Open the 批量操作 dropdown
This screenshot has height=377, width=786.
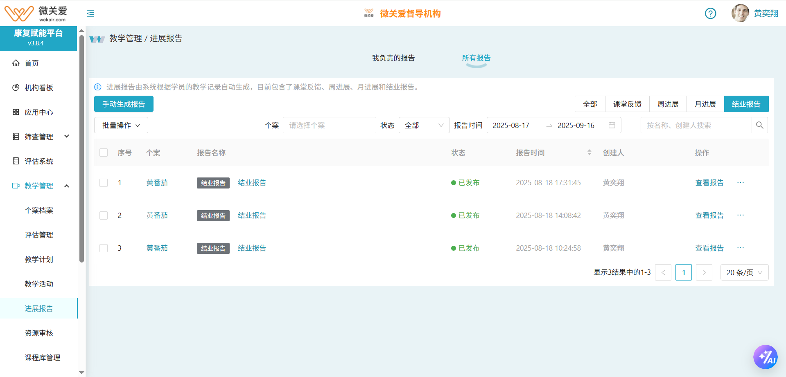coord(121,125)
